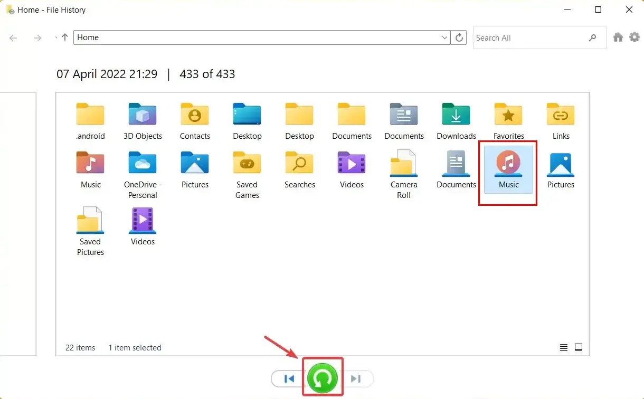Viewport: 644px width, 399px height.
Task: Go back to the previous page
Action: [13, 37]
